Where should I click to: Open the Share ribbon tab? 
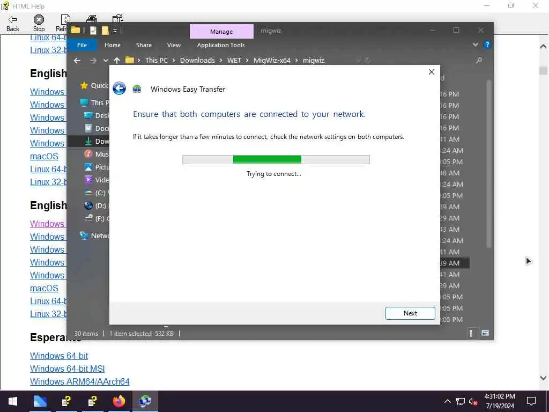(x=144, y=45)
